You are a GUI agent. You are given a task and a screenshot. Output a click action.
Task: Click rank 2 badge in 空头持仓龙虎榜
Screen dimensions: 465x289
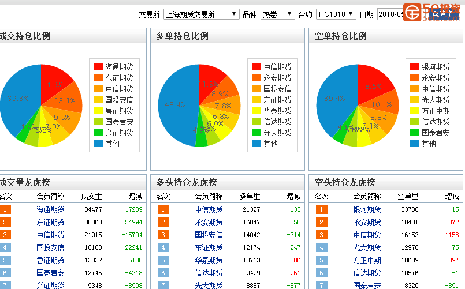(x=322, y=223)
